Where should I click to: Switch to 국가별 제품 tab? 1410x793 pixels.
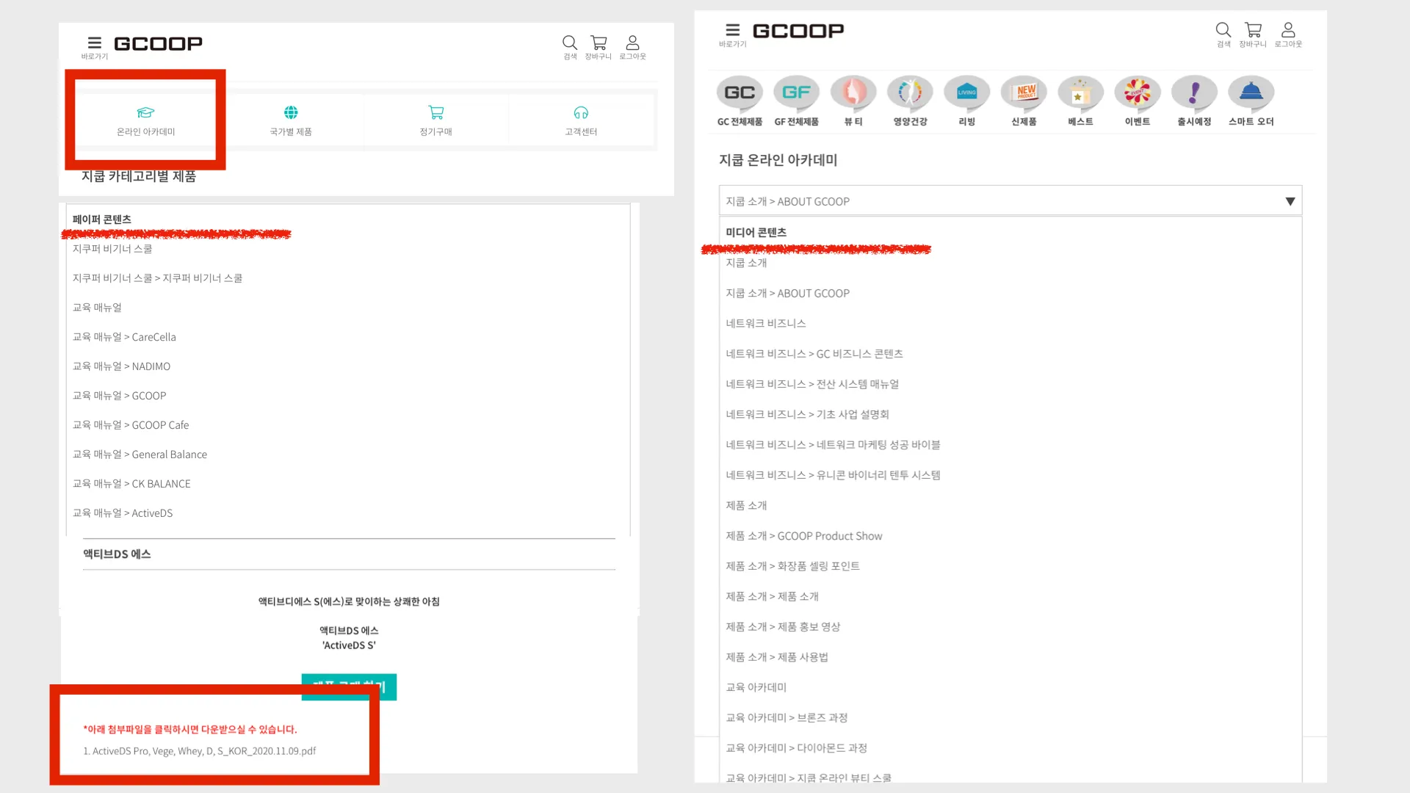pos(291,120)
